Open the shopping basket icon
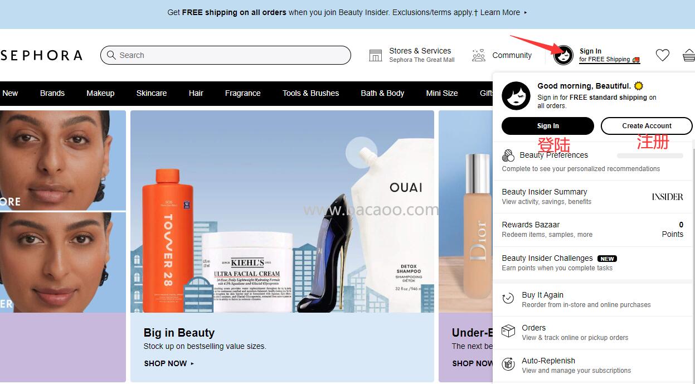The image size is (695, 384). (688, 55)
